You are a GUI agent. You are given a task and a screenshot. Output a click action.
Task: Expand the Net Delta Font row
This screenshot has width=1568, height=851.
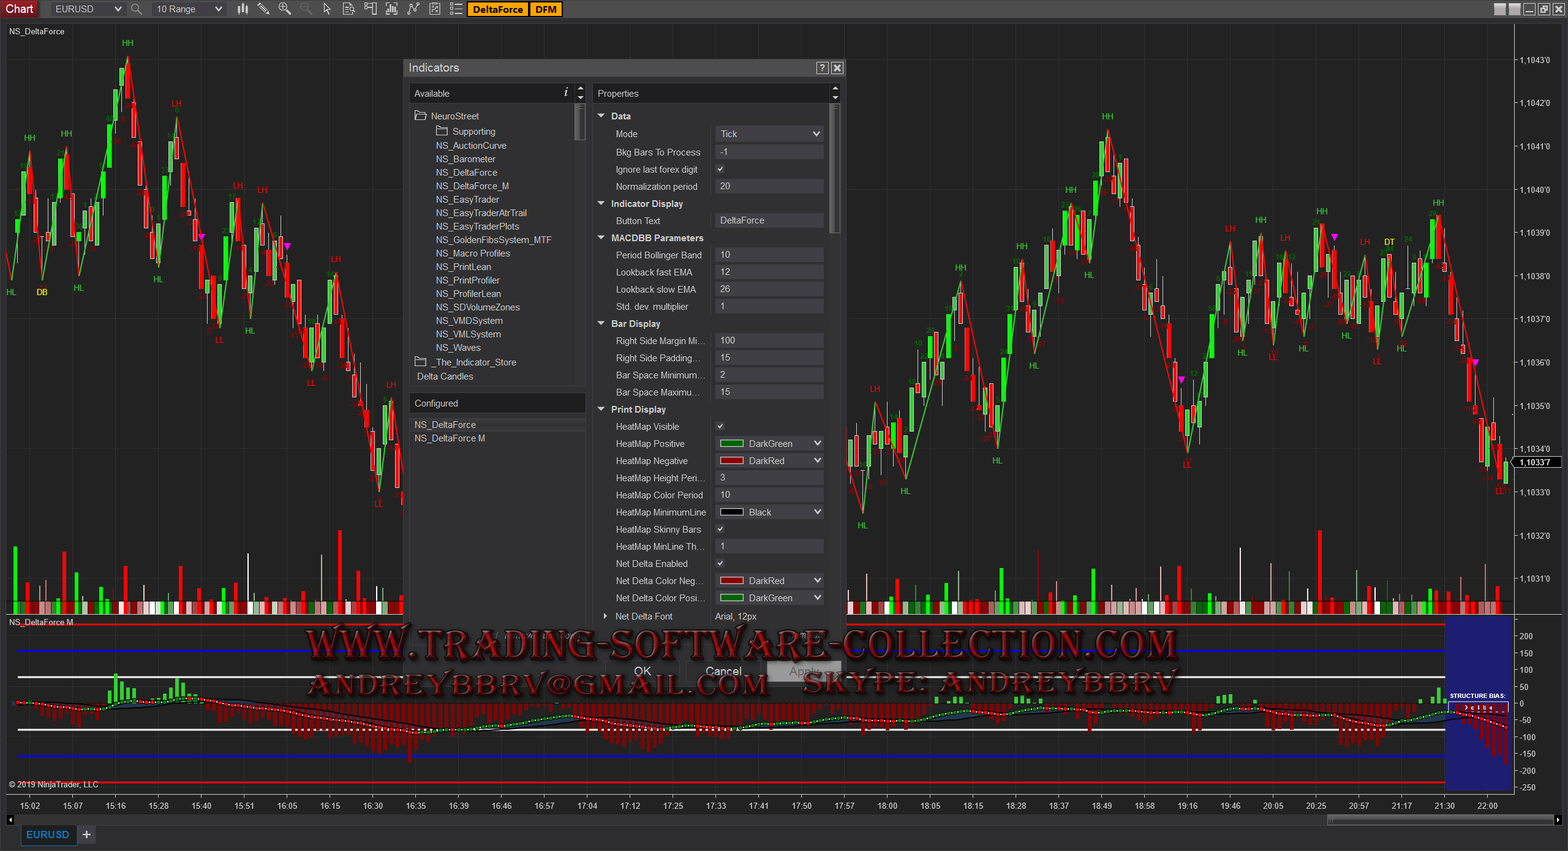coord(605,616)
